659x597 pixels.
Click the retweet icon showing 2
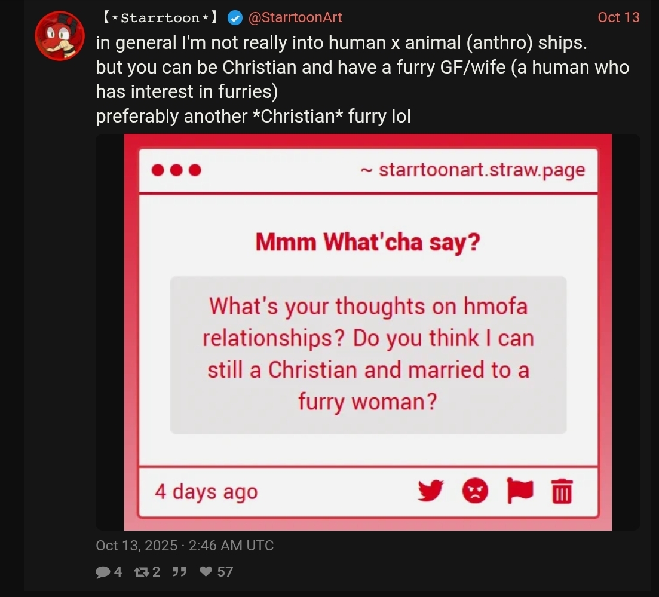(141, 572)
